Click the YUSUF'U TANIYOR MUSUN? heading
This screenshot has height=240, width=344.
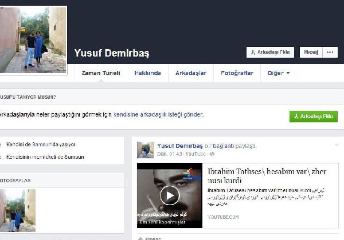(x=28, y=97)
